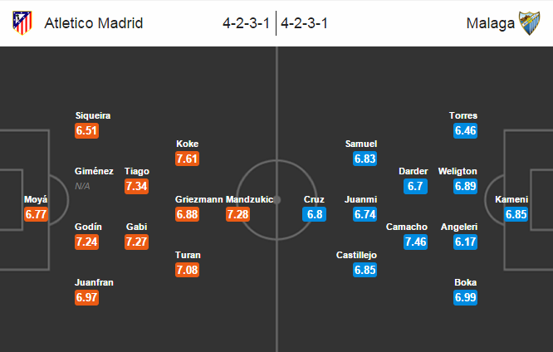Select Godín's 7.24 rating badge

[x=87, y=242]
